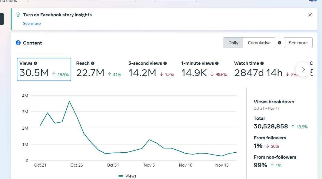Screen dimensions: 322x179
Task: Show more metrics with the right chevron arrow
Action: [x=303, y=69]
